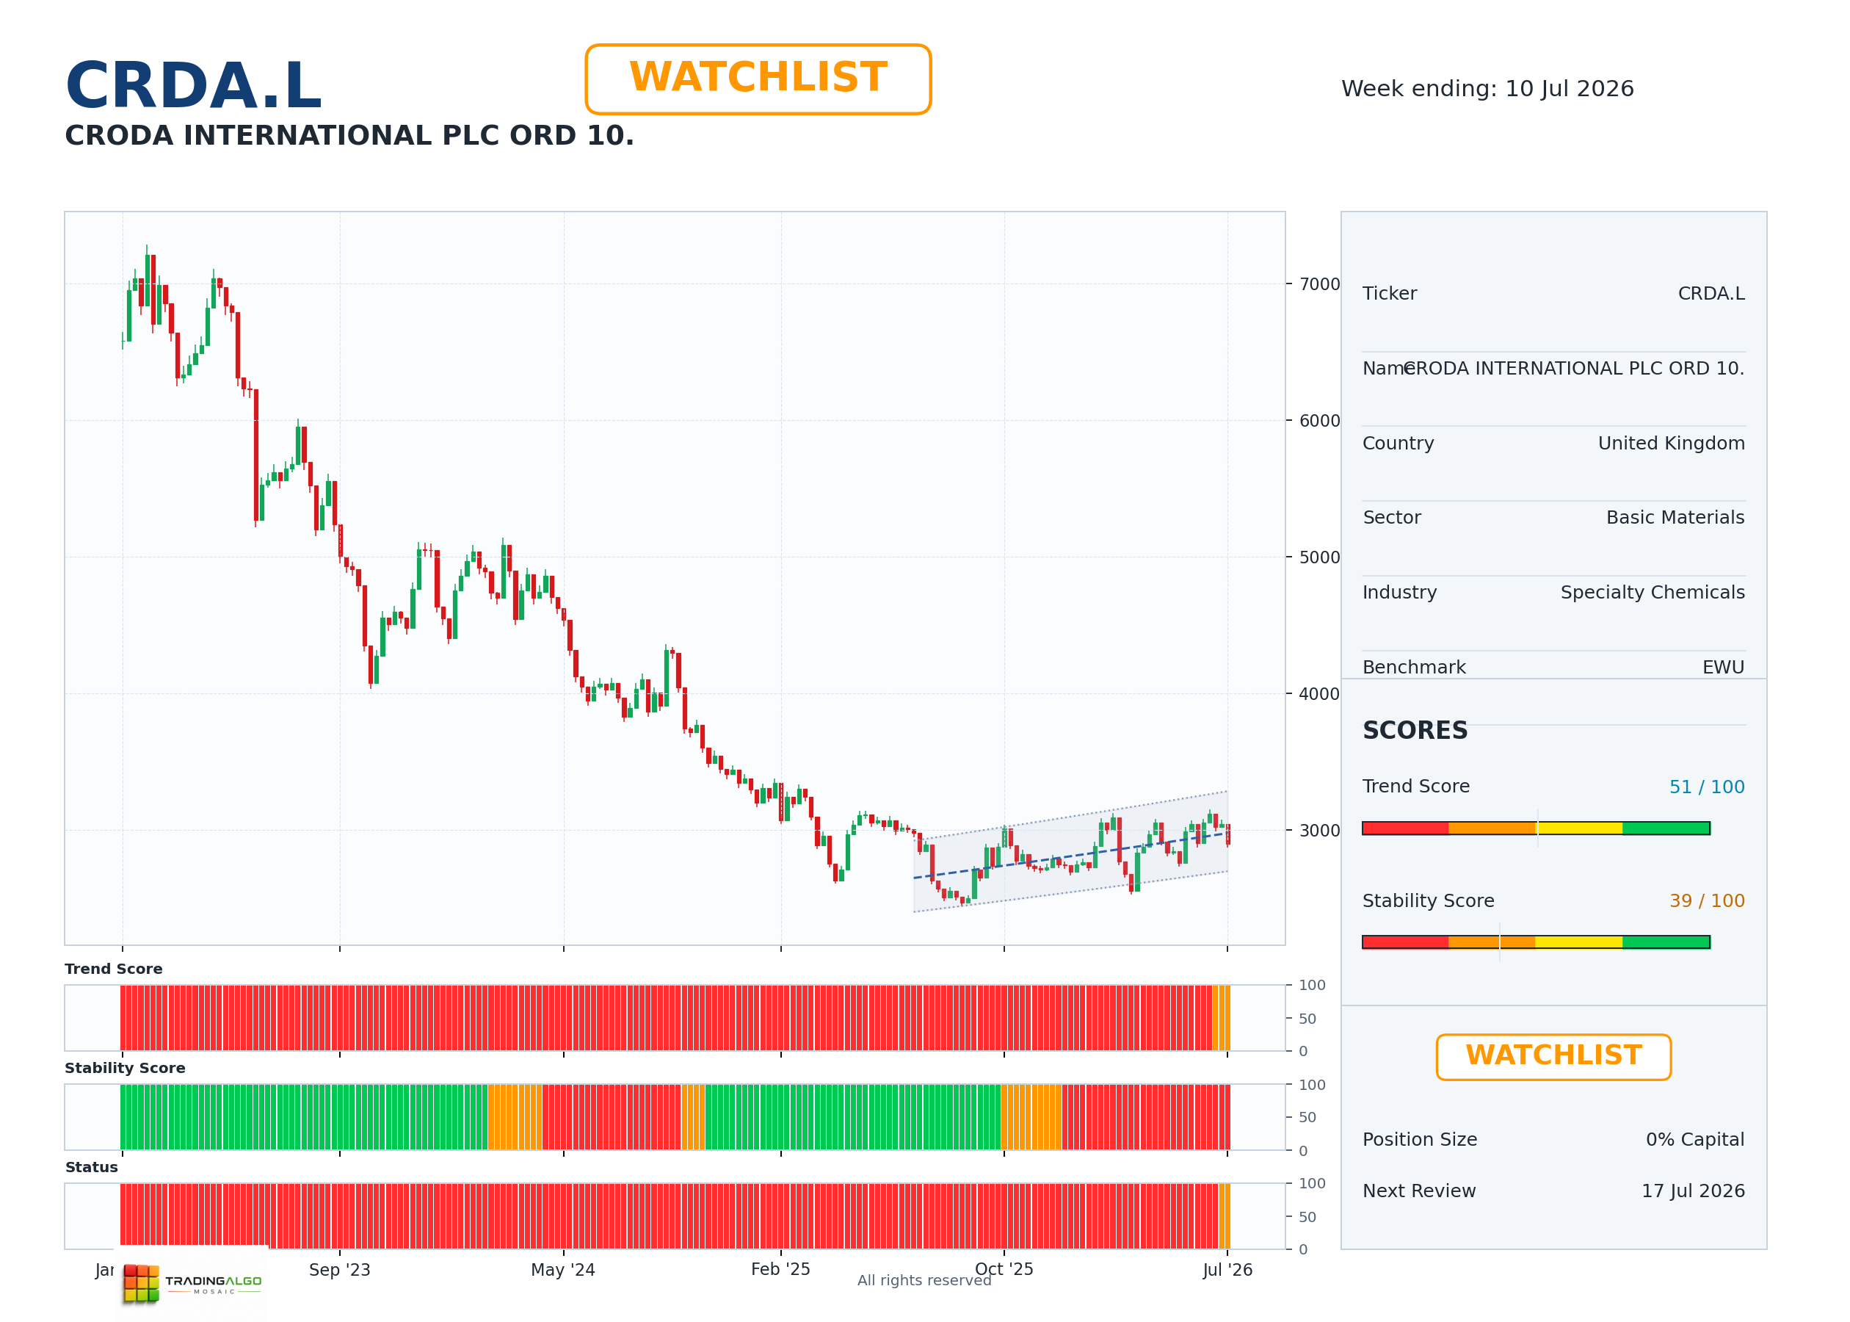This screenshot has width=1850, height=1322.
Task: Click the SCORES section heading
Action: tap(1415, 730)
